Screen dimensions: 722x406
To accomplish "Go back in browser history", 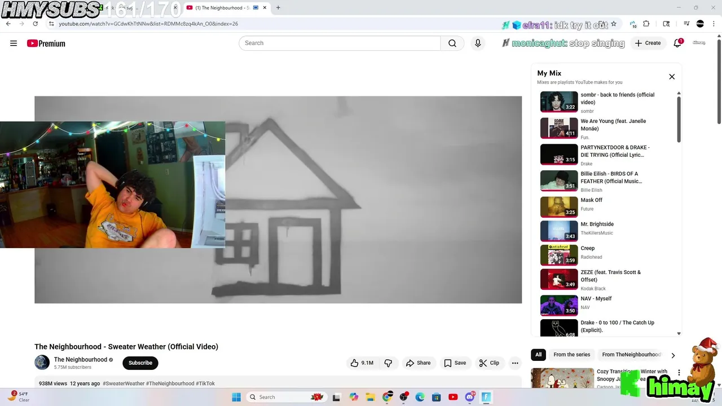I will point(8,24).
